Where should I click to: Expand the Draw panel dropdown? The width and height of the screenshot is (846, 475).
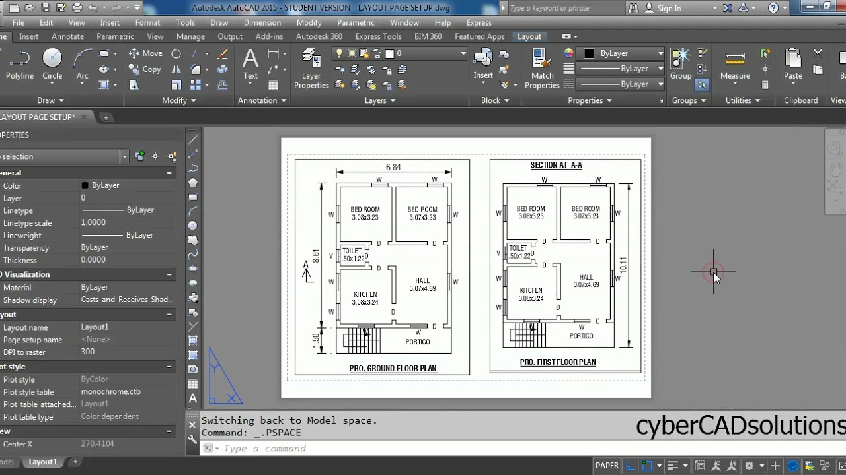(50, 100)
